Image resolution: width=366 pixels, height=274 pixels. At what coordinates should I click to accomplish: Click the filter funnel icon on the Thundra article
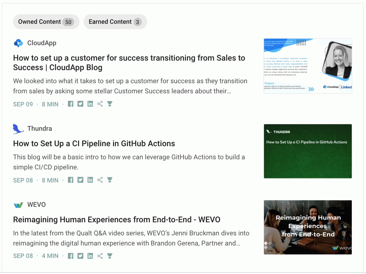[110, 180]
